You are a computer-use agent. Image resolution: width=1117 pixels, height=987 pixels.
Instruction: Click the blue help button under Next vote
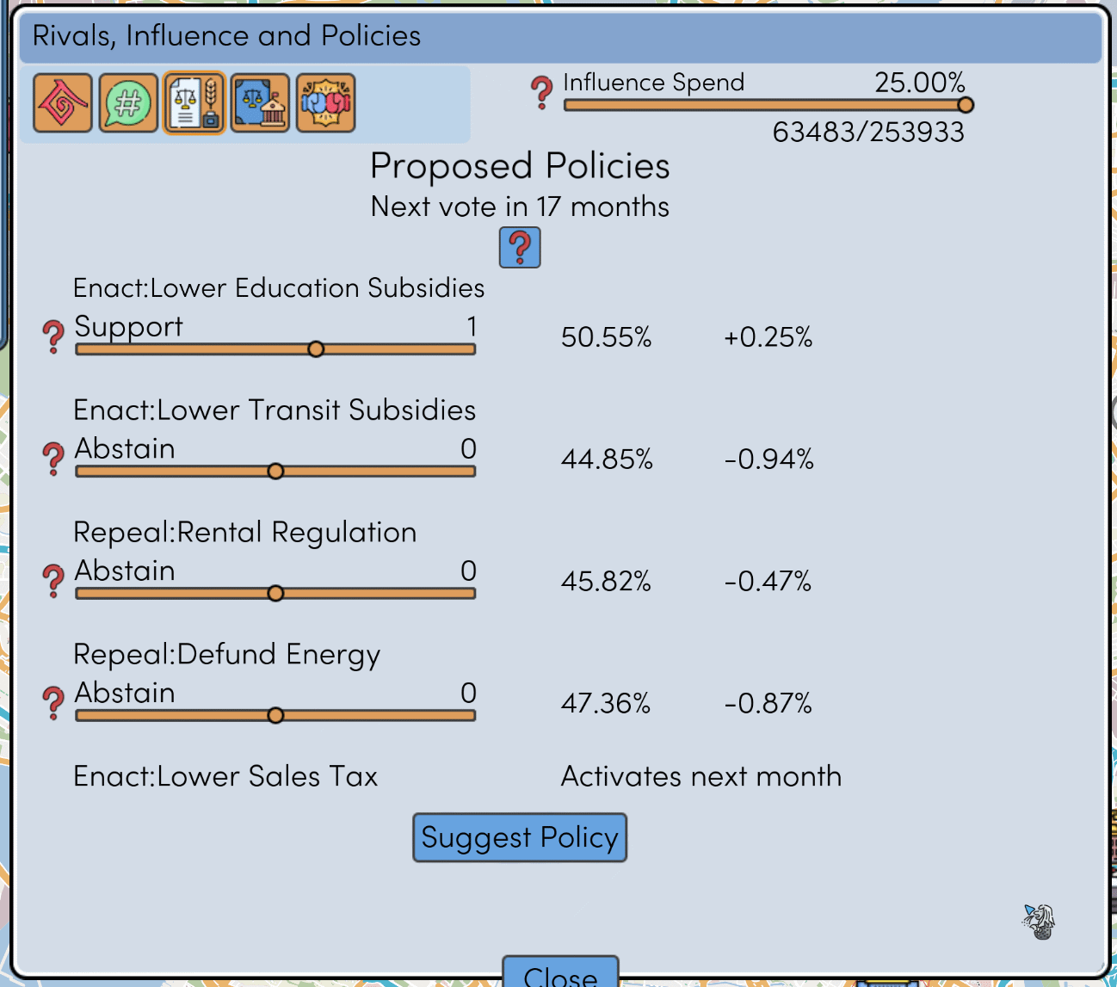click(x=520, y=248)
